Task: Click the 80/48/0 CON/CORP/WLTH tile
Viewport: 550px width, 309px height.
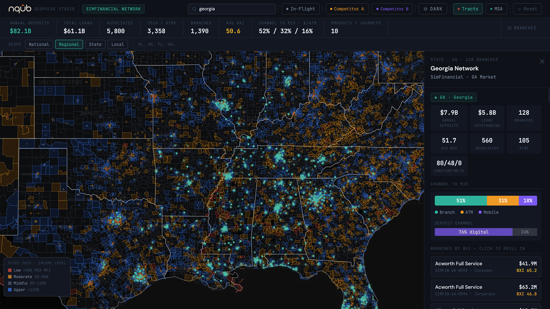Action: [x=449, y=166]
